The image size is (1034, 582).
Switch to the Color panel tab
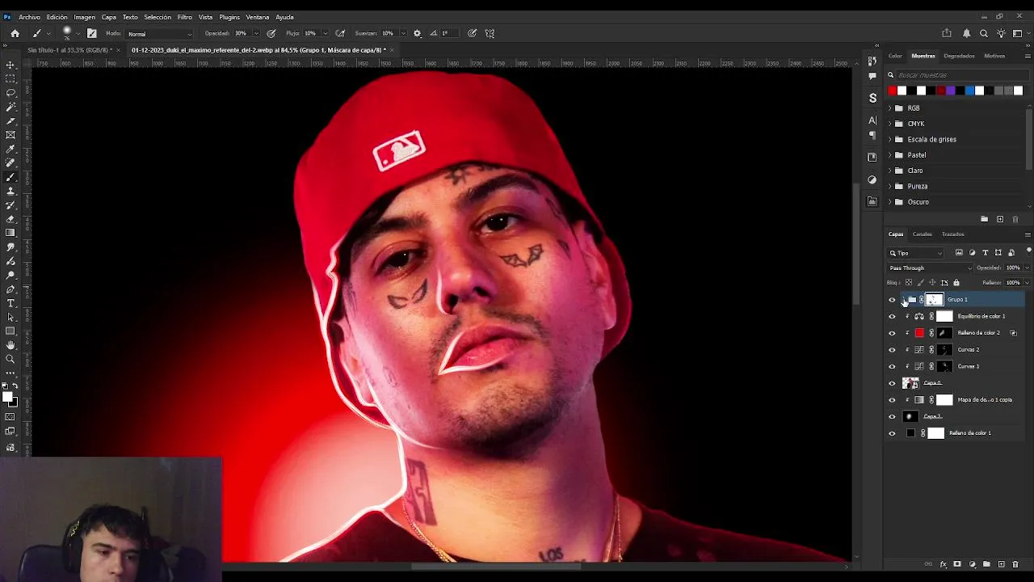[895, 56]
